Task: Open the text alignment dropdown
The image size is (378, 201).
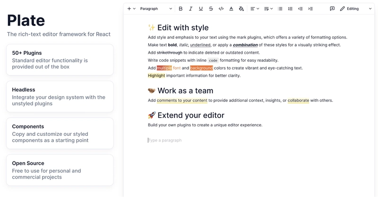Action: point(255,8)
